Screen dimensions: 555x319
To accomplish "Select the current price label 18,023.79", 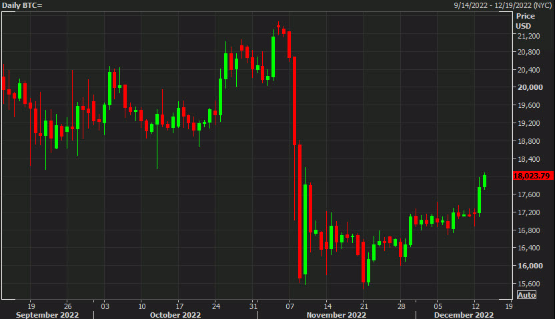I will [533, 176].
